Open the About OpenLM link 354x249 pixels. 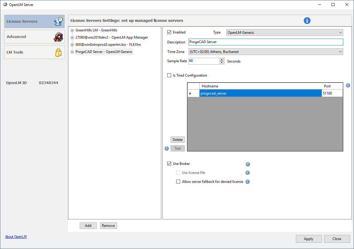click(x=16, y=237)
